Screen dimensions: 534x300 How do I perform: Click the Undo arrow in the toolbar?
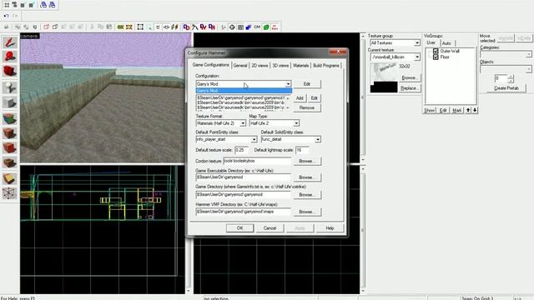[x=6, y=16]
